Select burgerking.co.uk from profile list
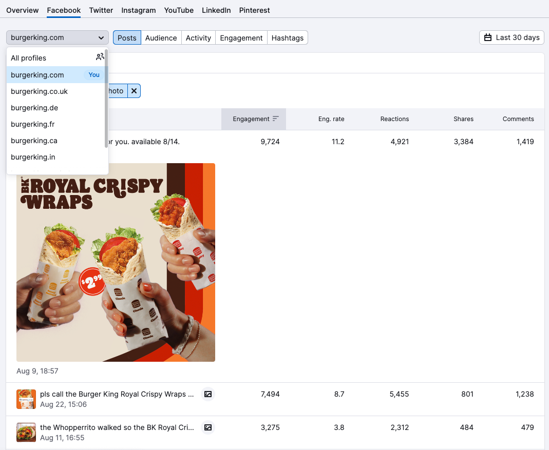 point(39,91)
